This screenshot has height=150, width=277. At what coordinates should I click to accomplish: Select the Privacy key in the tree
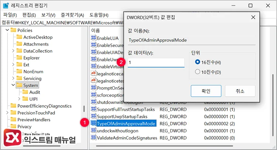point(24,126)
